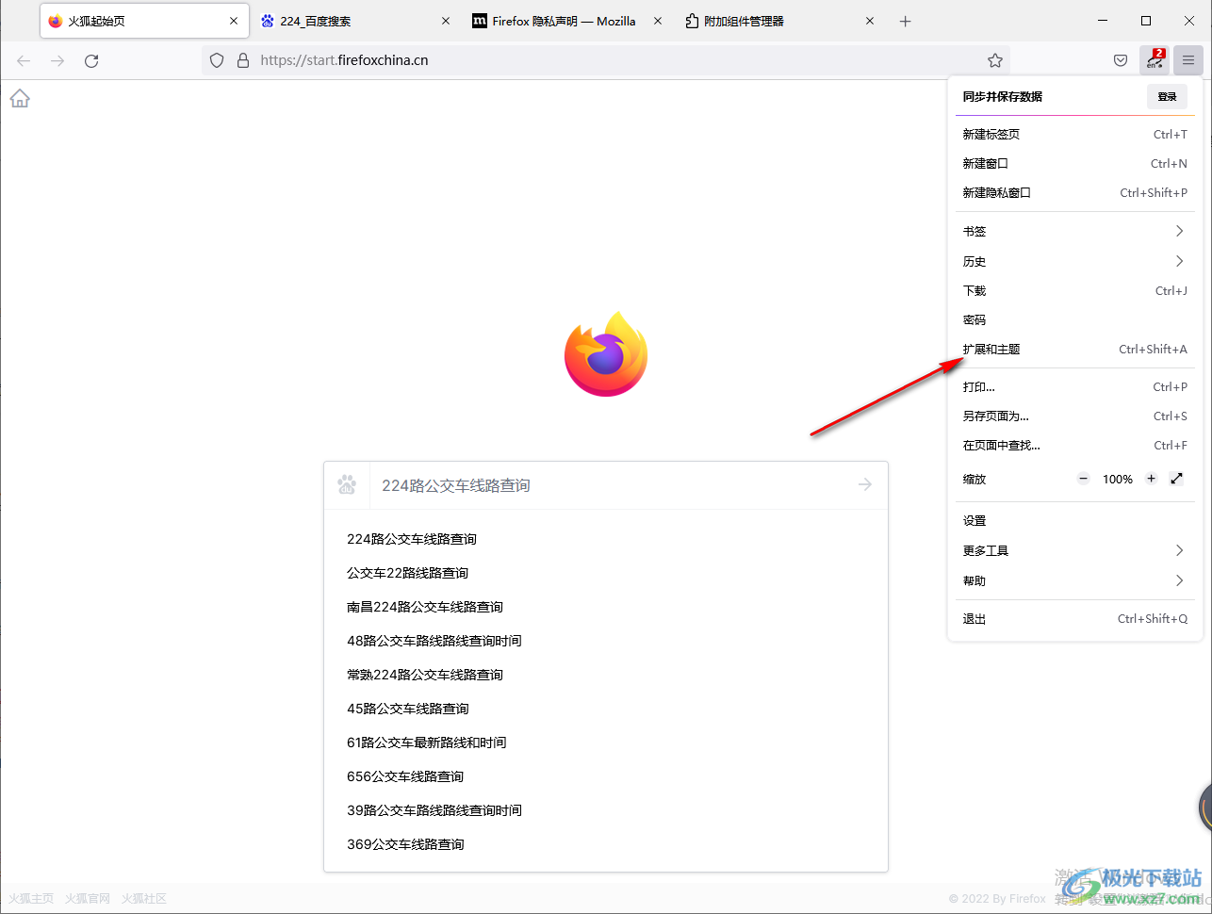Screen dimensions: 1212x914
Task: Switch to Firefox 隐私声明 — Mozilla tab
Action: (x=567, y=21)
